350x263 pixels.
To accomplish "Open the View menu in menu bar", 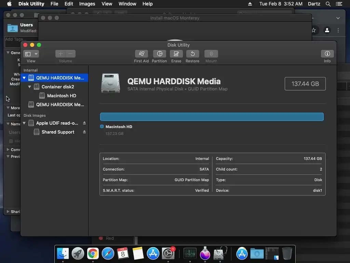I will (107, 4).
